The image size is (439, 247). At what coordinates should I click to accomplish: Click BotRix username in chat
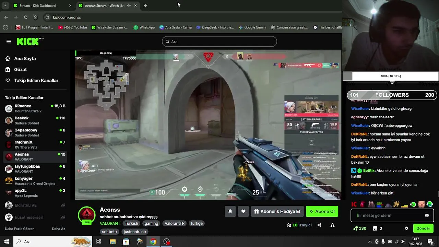[x=369, y=170]
